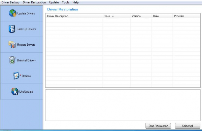Click the Update Drivers globe icon

(x=13, y=13)
